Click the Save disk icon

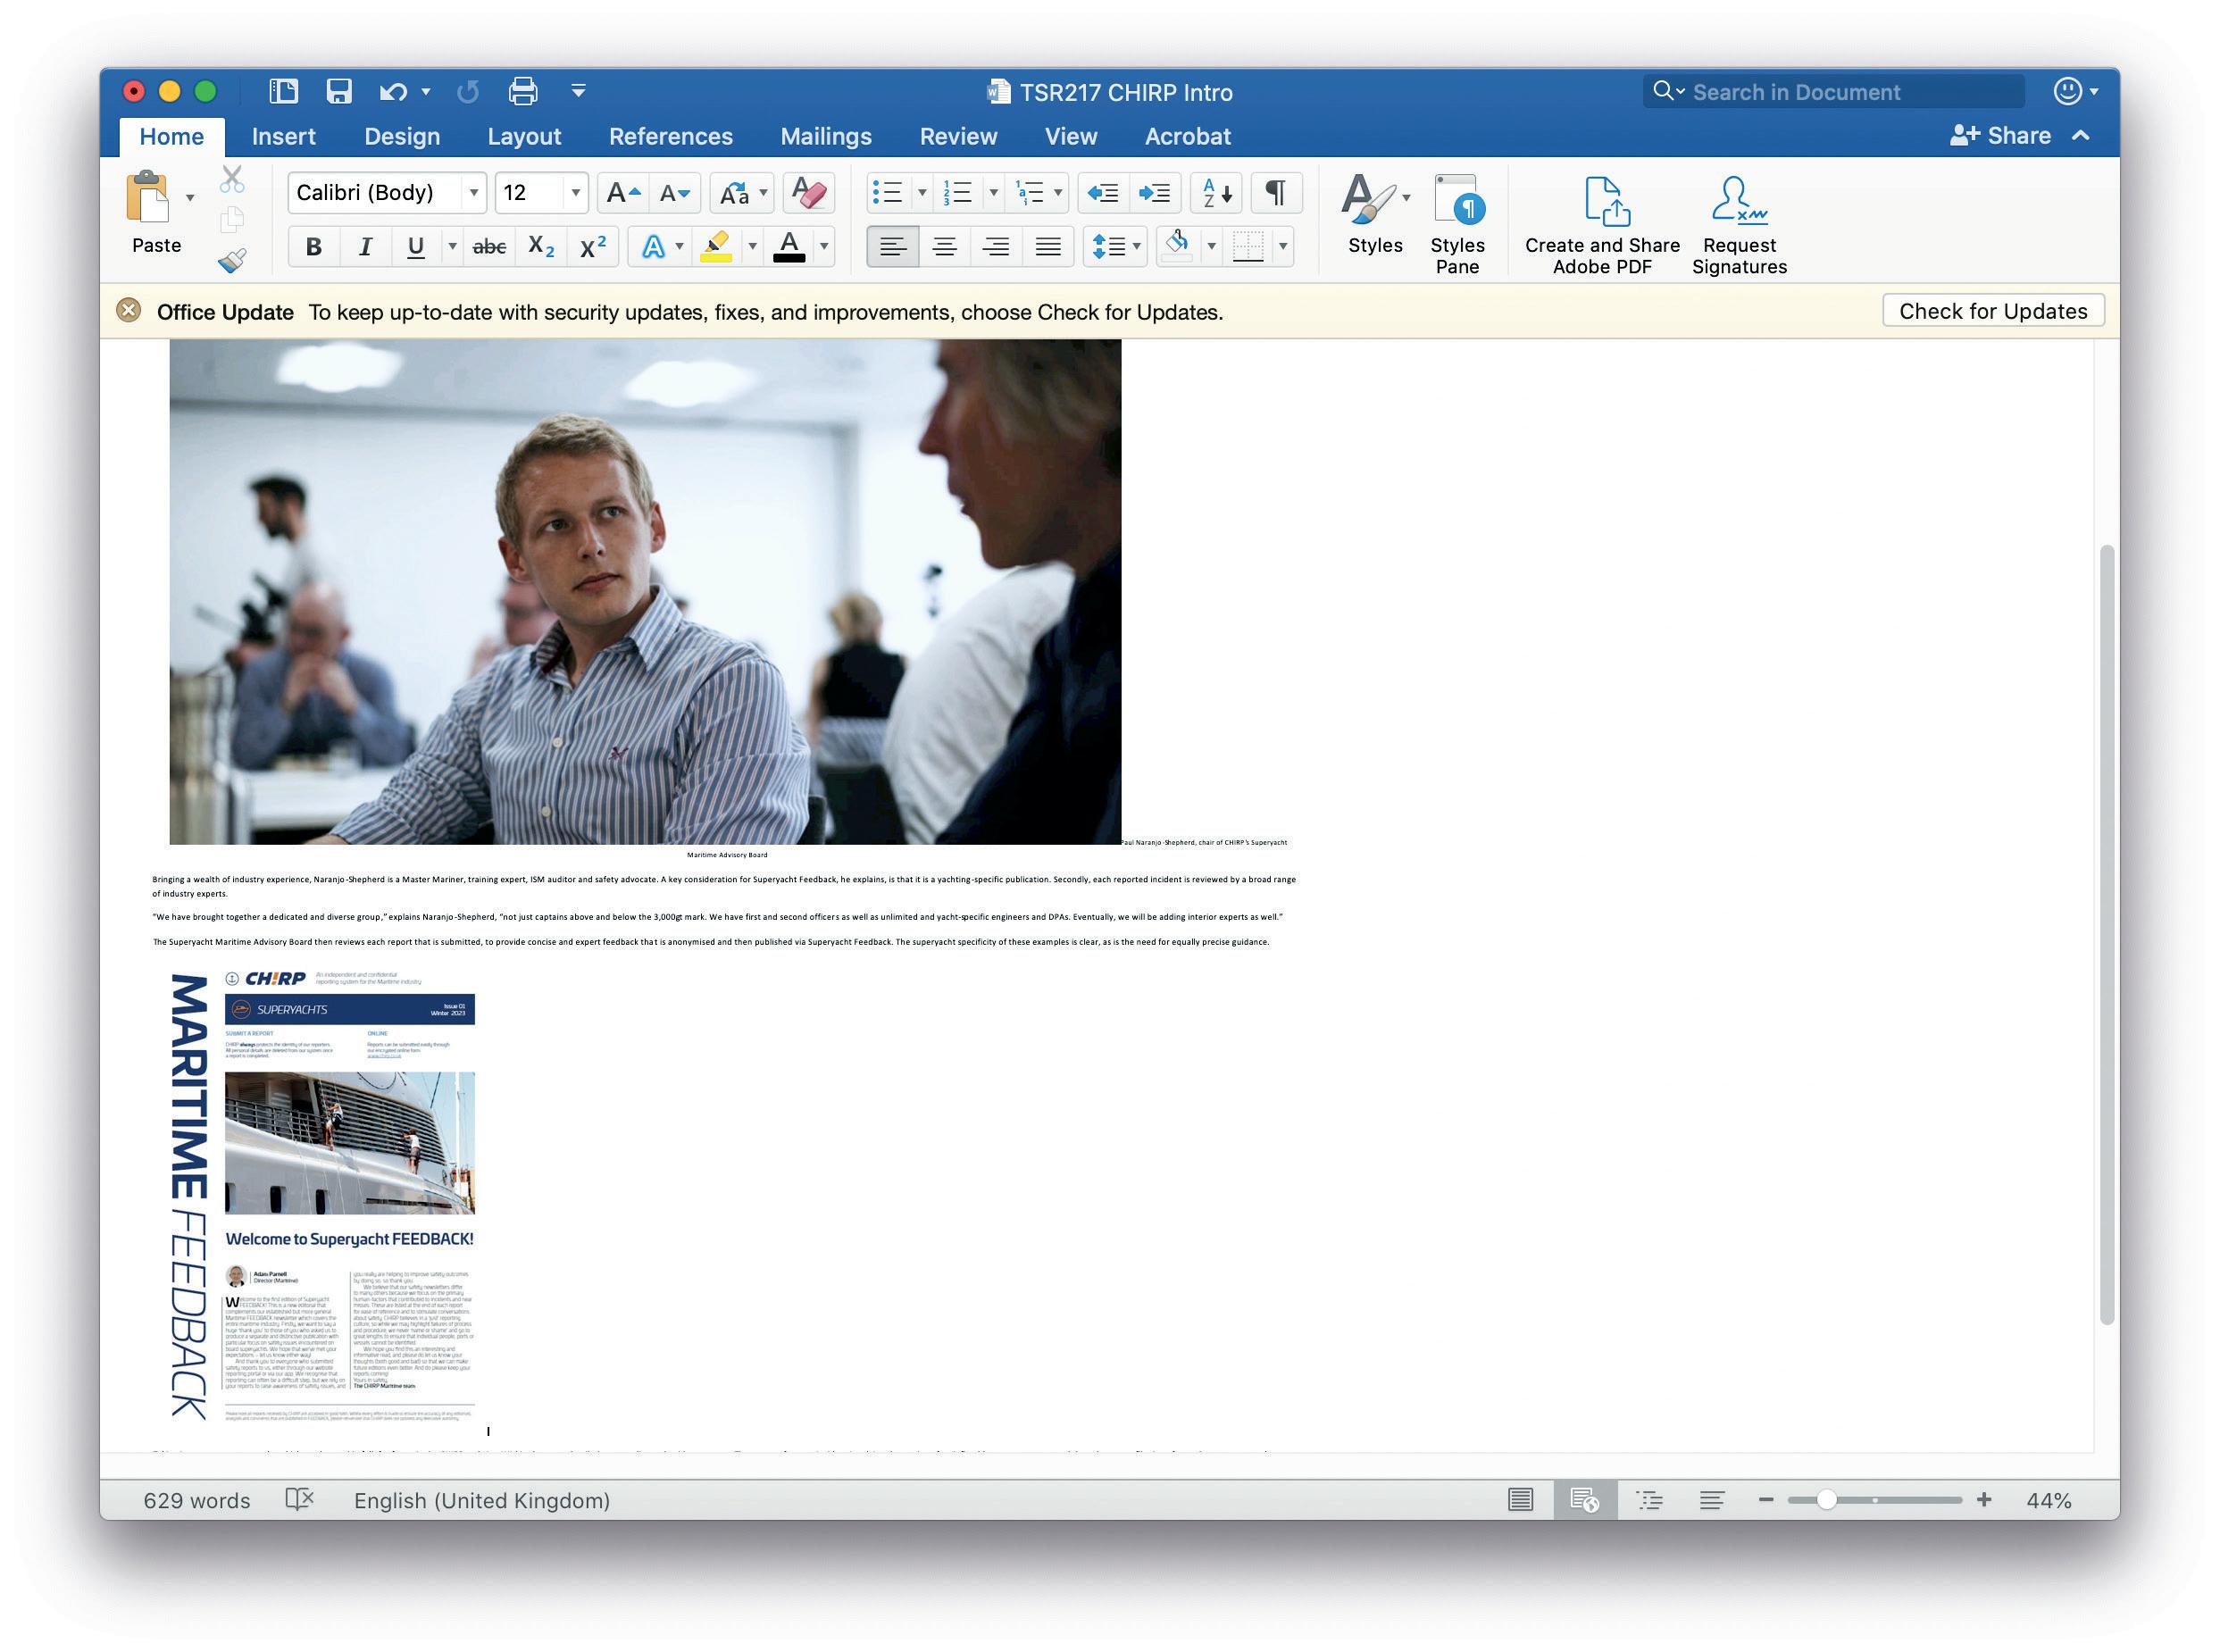pos(339,92)
